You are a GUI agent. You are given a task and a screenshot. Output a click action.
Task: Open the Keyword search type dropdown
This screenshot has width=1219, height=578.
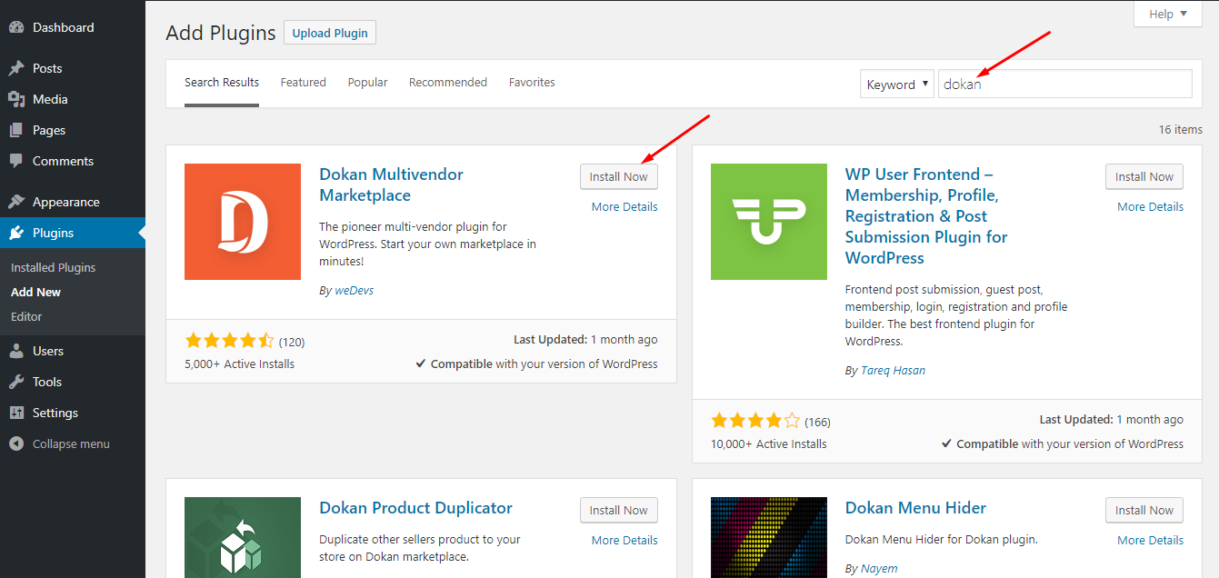(x=896, y=84)
